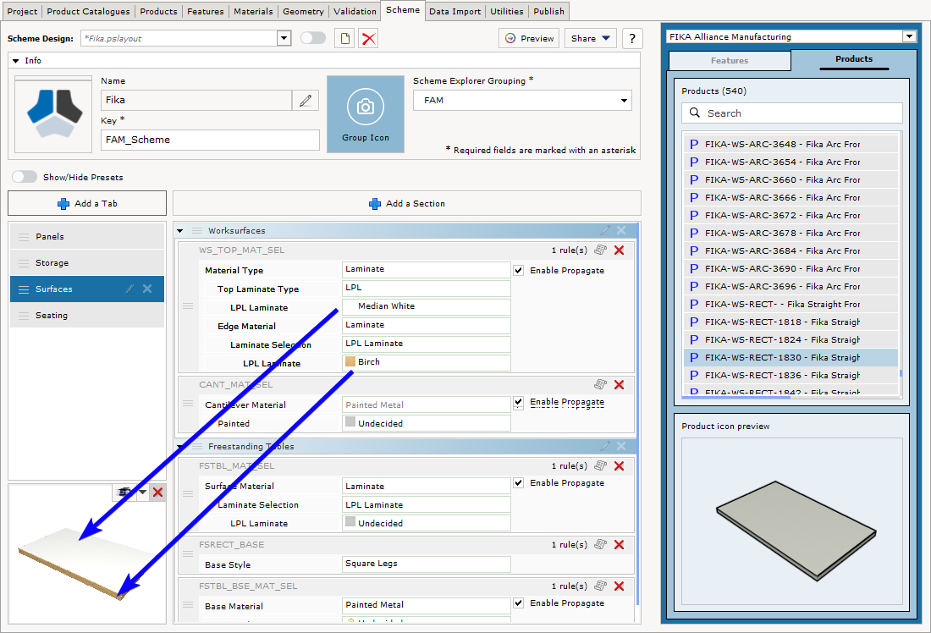Select FIKA-WS-ARC-3648 product row
The height and width of the screenshot is (633, 931).
coord(791,145)
